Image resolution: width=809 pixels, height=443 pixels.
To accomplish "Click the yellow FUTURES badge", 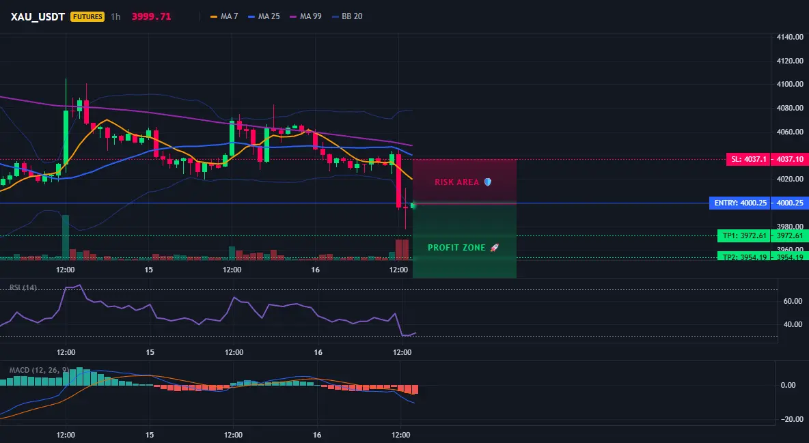I will [x=87, y=16].
